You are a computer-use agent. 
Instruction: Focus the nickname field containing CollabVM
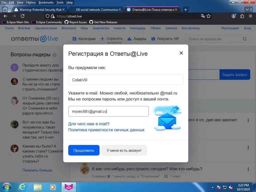[125, 80]
